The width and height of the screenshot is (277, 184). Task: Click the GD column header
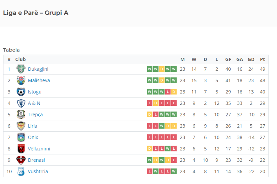click(251, 59)
